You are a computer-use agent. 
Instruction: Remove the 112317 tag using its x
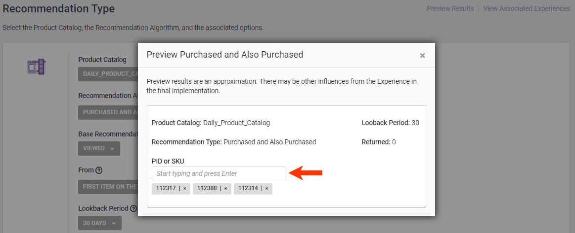coord(184,189)
